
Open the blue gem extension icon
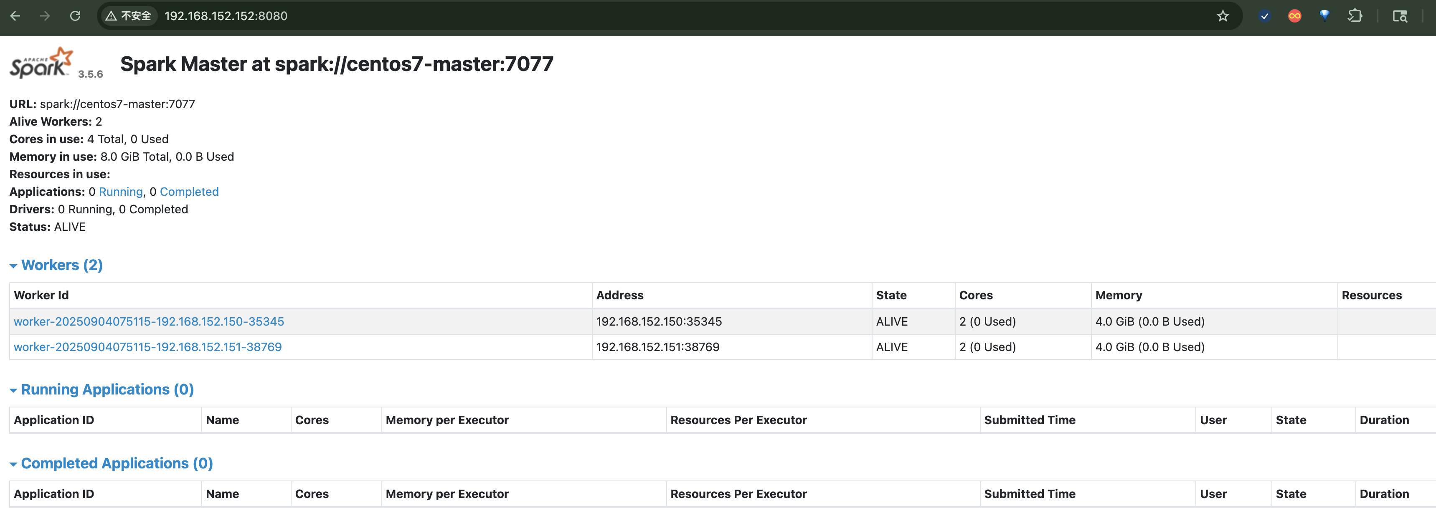coord(1324,15)
